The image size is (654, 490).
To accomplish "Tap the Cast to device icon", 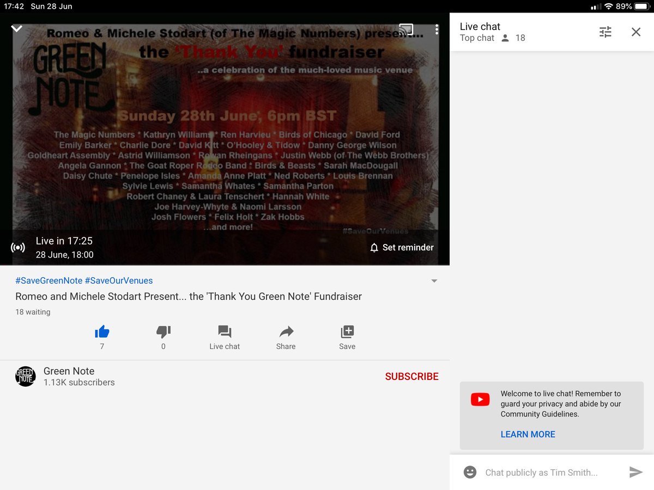I will (405, 29).
